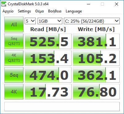124x114 pixels.
Task: Click the empty comment field at bottom
Action: click(x=62, y=107)
